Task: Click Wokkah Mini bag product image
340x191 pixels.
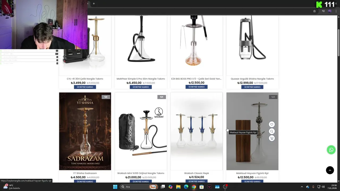Action: coord(141,131)
